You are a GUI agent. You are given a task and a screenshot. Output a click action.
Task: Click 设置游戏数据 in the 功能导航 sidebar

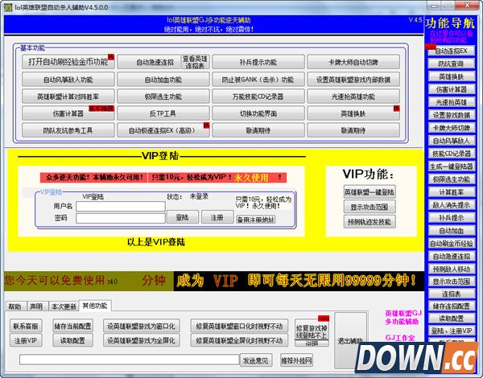click(x=452, y=115)
